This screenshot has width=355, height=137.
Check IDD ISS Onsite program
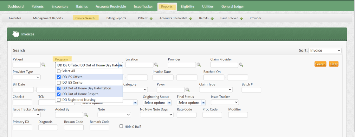point(59,82)
